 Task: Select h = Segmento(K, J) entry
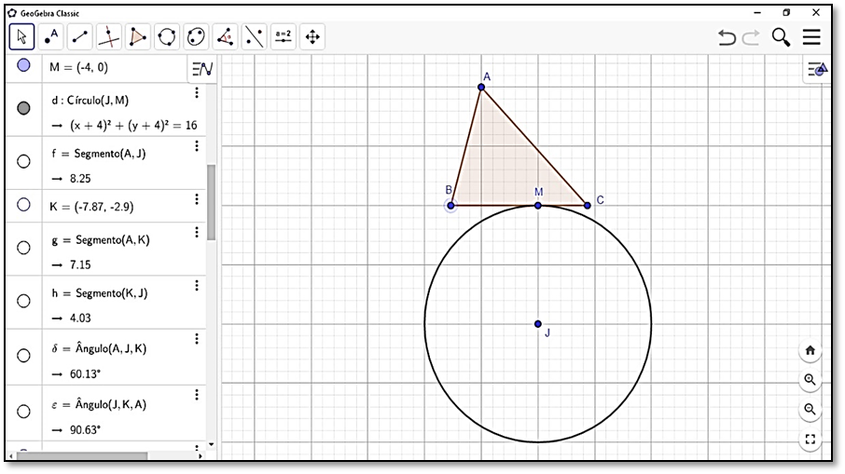click(x=100, y=293)
